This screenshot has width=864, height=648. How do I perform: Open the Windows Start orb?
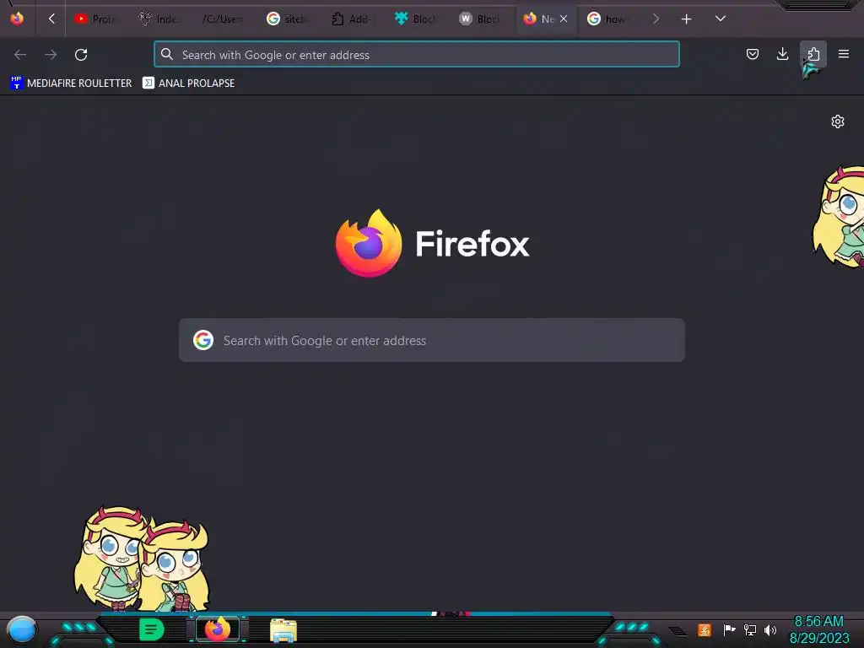(21, 629)
